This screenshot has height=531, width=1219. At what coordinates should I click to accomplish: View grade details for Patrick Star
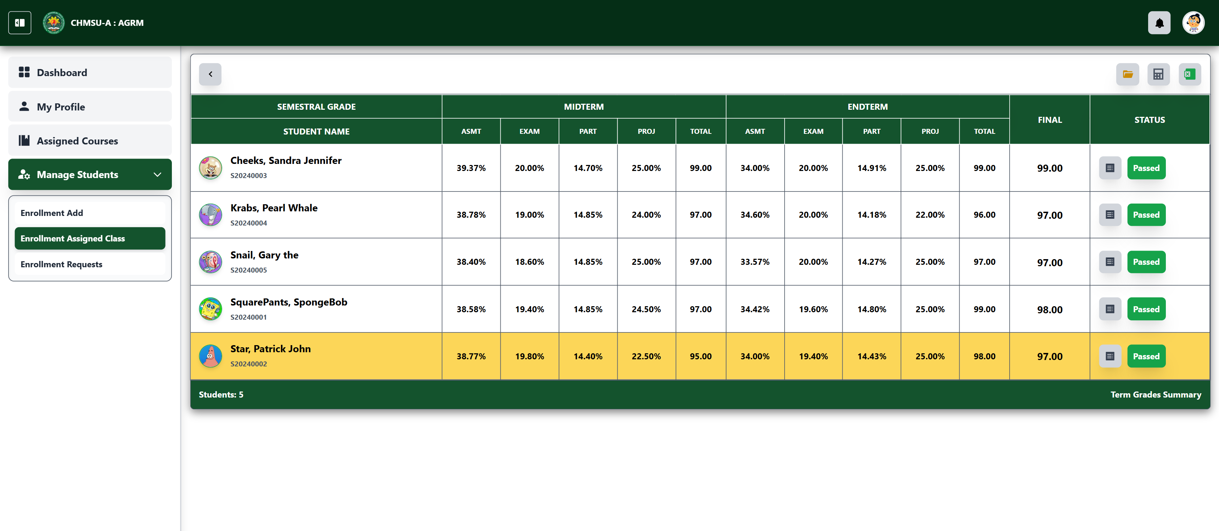point(1110,356)
